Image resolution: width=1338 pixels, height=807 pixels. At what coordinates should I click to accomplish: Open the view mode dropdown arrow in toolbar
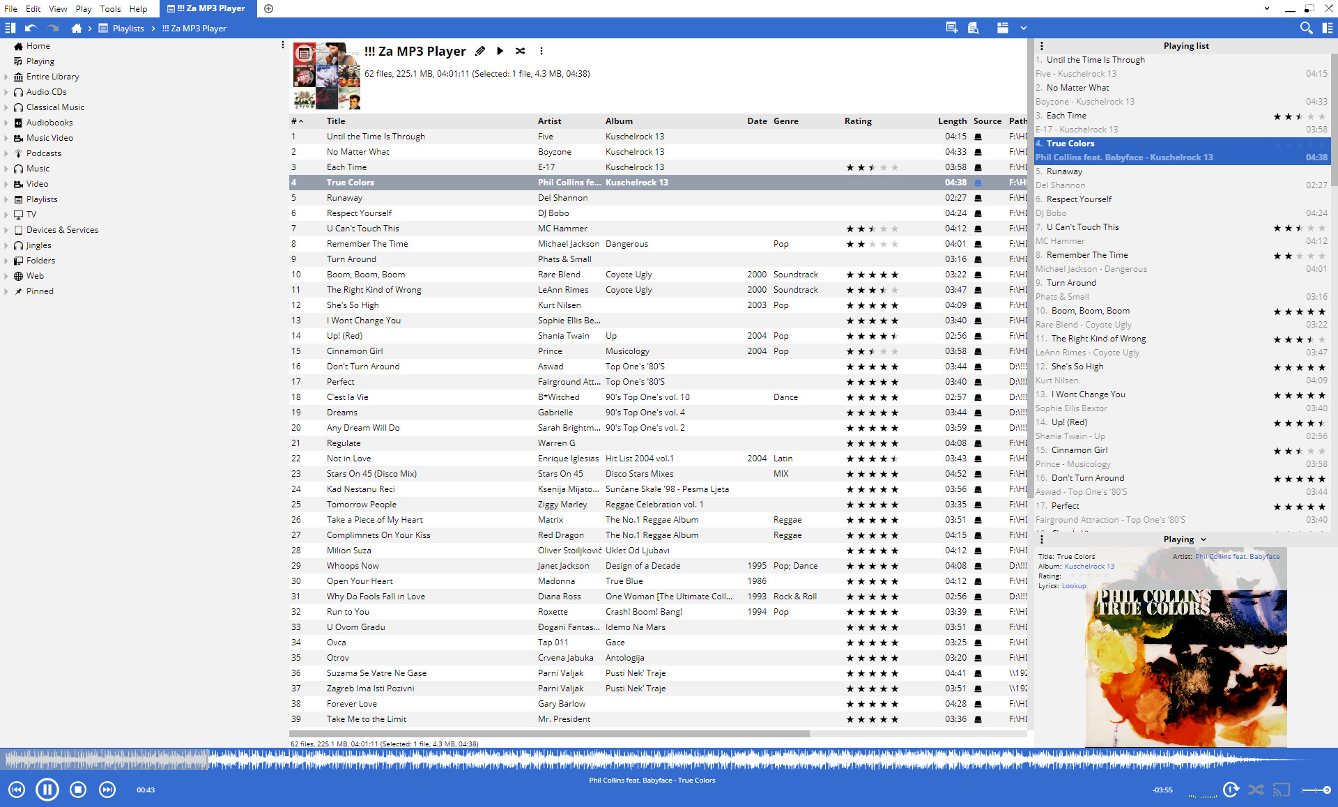point(1024,28)
